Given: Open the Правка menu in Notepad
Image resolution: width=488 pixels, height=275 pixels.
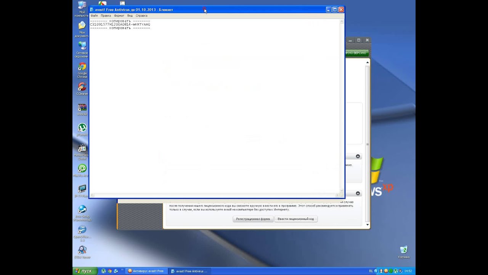Looking at the screenshot, I should pos(106,16).
